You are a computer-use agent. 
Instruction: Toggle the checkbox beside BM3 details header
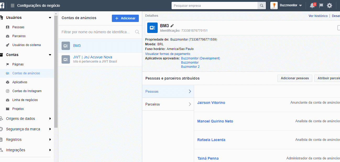point(339,28)
